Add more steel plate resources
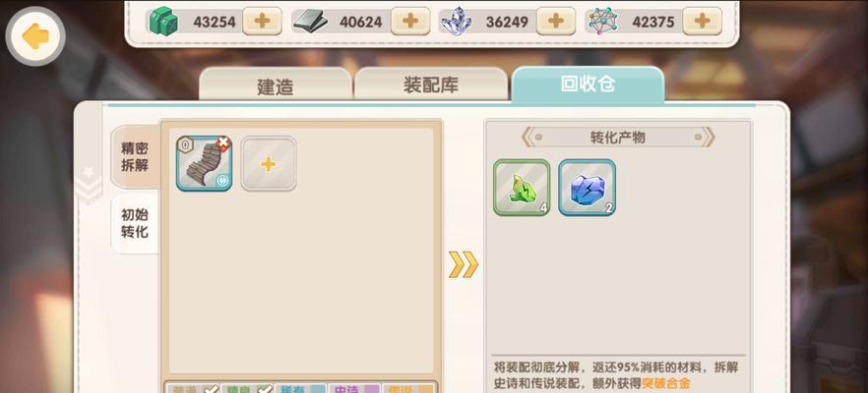868x393 pixels. point(410,21)
